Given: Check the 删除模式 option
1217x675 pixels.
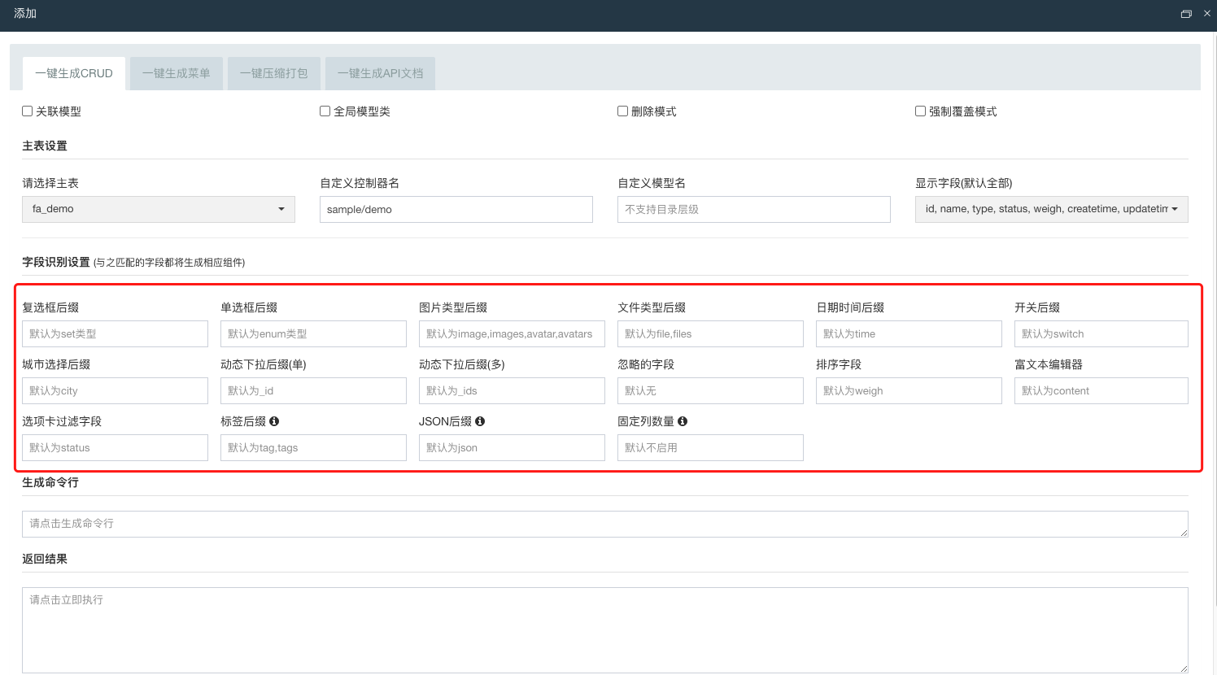Looking at the screenshot, I should tap(622, 111).
